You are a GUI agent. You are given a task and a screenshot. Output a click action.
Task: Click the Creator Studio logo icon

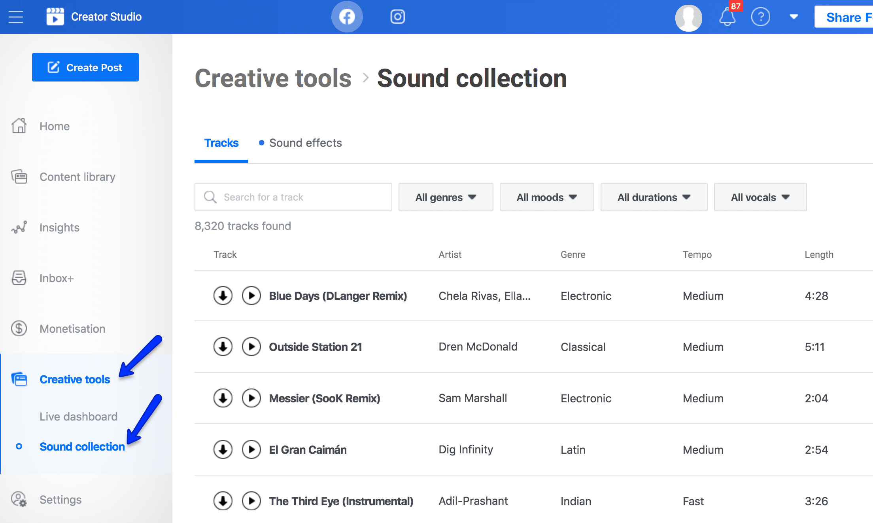coord(55,17)
